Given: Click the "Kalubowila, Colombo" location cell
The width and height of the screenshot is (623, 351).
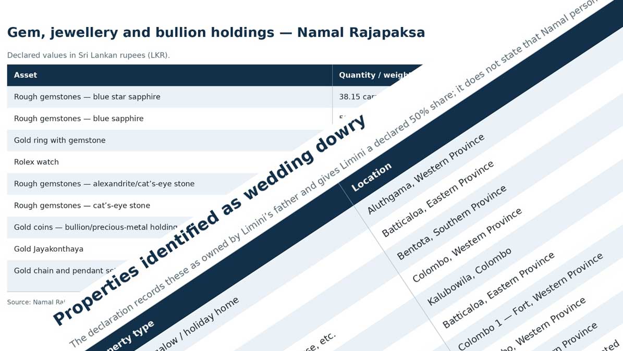Looking at the screenshot, I should coord(470,277).
